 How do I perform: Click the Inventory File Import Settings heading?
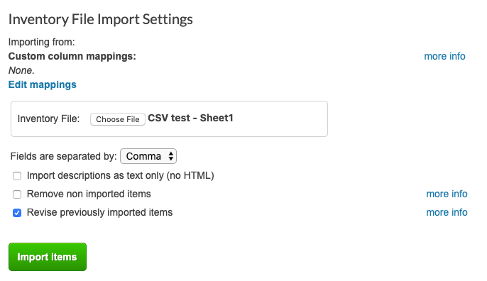pos(101,19)
